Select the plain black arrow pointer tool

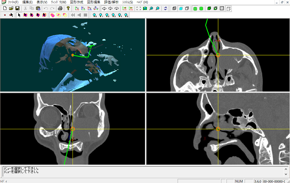click(x=19, y=15)
